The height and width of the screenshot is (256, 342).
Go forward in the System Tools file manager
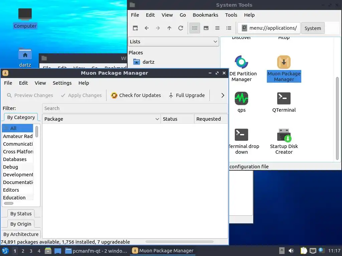click(158, 28)
